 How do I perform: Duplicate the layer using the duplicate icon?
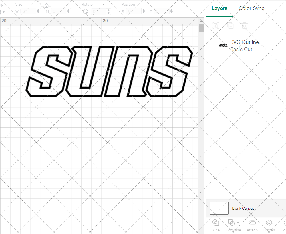230,25
